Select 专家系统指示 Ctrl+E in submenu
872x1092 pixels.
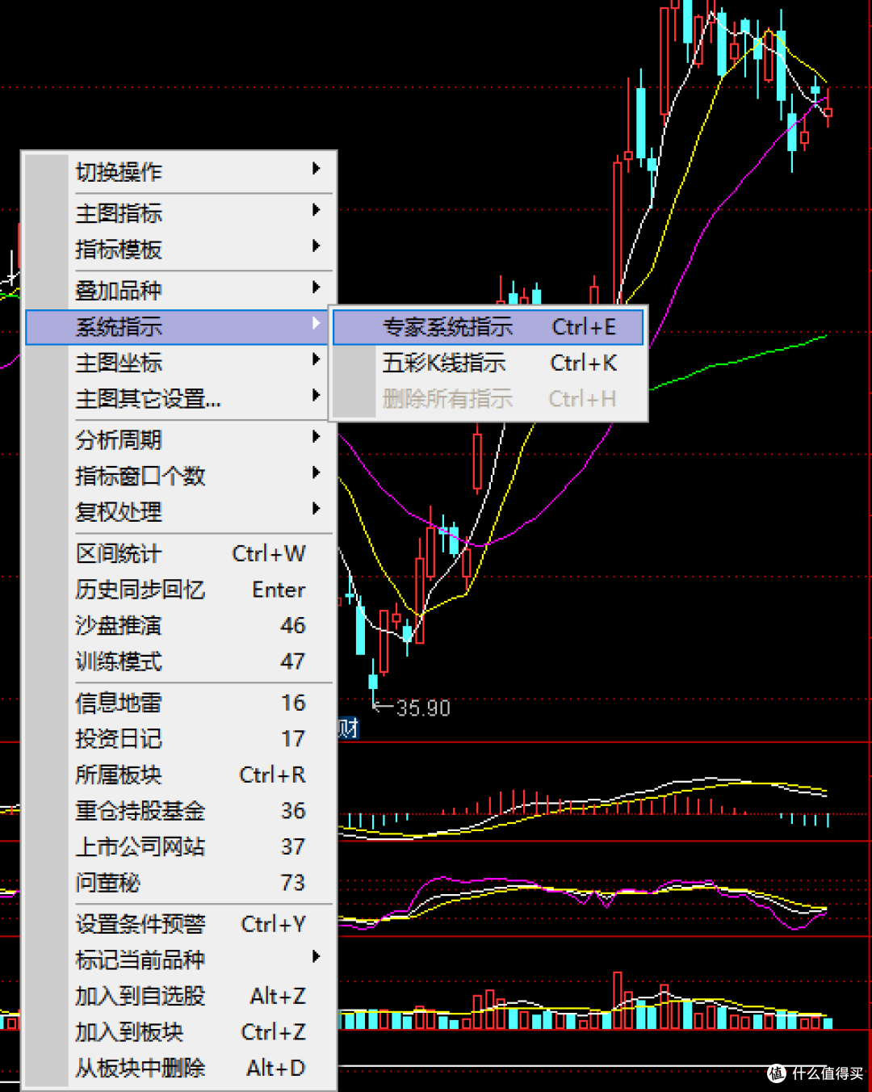pyautogui.click(x=488, y=327)
